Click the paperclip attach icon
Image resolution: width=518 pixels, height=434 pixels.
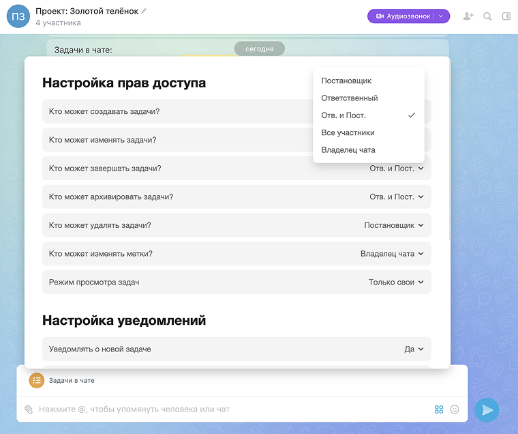click(x=29, y=409)
